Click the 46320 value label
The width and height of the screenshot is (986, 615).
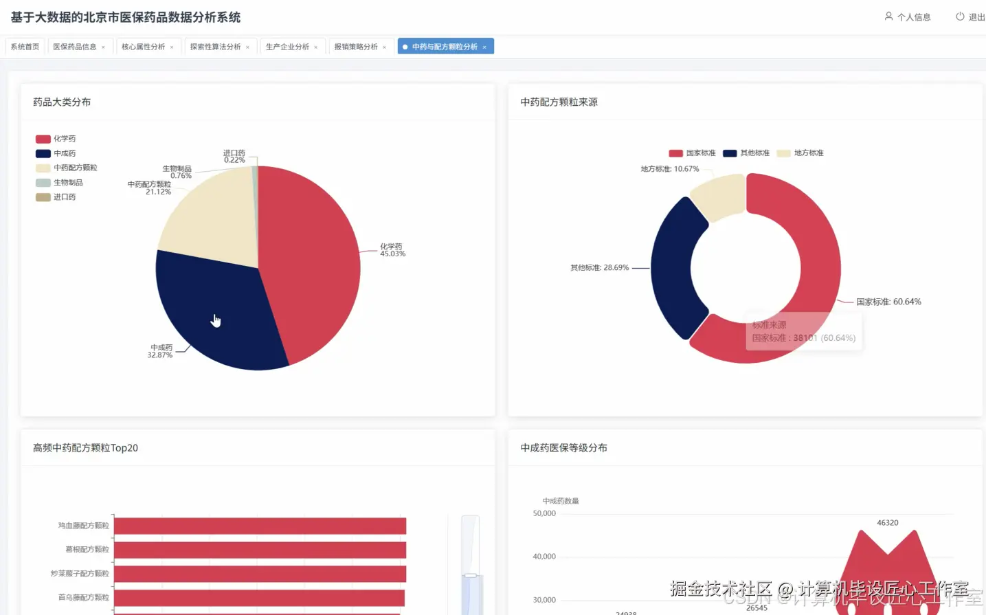click(x=888, y=523)
